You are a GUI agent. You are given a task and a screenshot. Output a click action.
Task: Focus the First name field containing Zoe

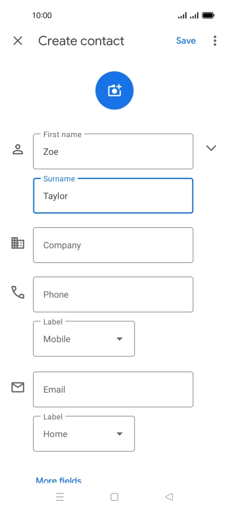coord(113,151)
